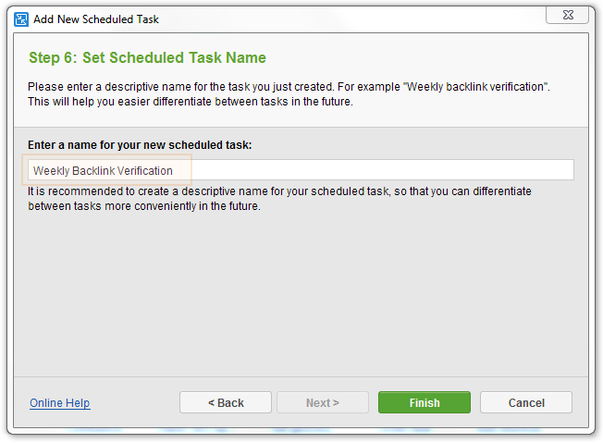Click the quoted example 'Weekly backlink verification' in description
Viewport: 603px width, 443px height.
[x=476, y=87]
